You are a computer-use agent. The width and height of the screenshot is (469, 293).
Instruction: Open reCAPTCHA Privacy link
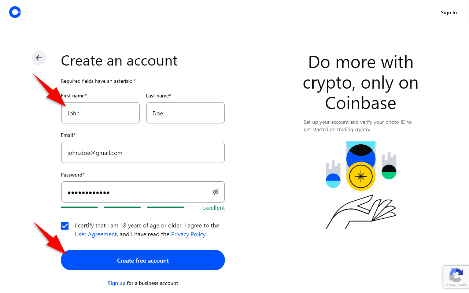(x=450, y=285)
